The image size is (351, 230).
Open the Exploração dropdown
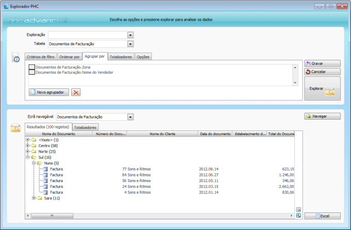[x=131, y=35]
